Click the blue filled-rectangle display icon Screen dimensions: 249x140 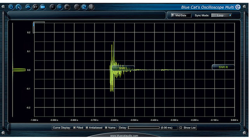click(43, 7)
